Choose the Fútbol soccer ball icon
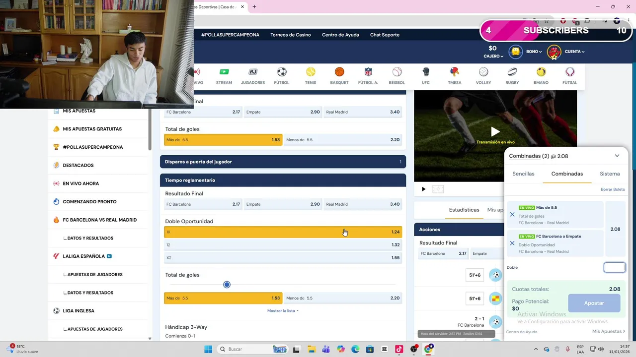Image resolution: width=636 pixels, height=357 pixels. (282, 72)
